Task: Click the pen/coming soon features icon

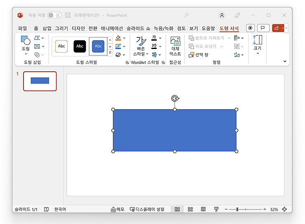Action: coord(237,15)
